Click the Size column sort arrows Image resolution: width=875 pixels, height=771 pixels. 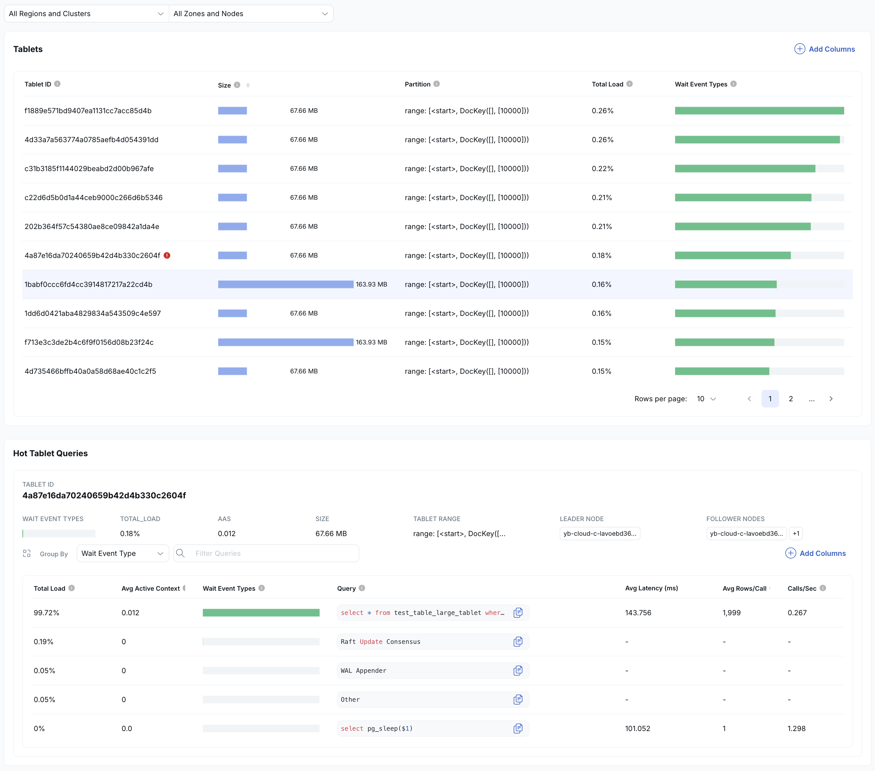pyautogui.click(x=248, y=85)
